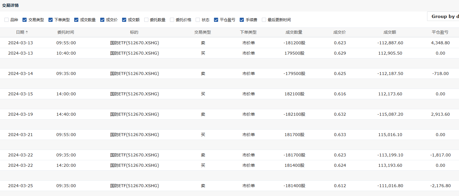
Task: Click 国防ETF in the 2024-03-14 row
Action: (134, 73)
